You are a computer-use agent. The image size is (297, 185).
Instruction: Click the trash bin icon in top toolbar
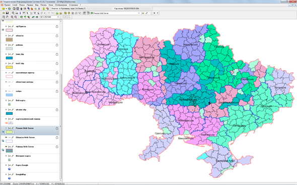21,9
